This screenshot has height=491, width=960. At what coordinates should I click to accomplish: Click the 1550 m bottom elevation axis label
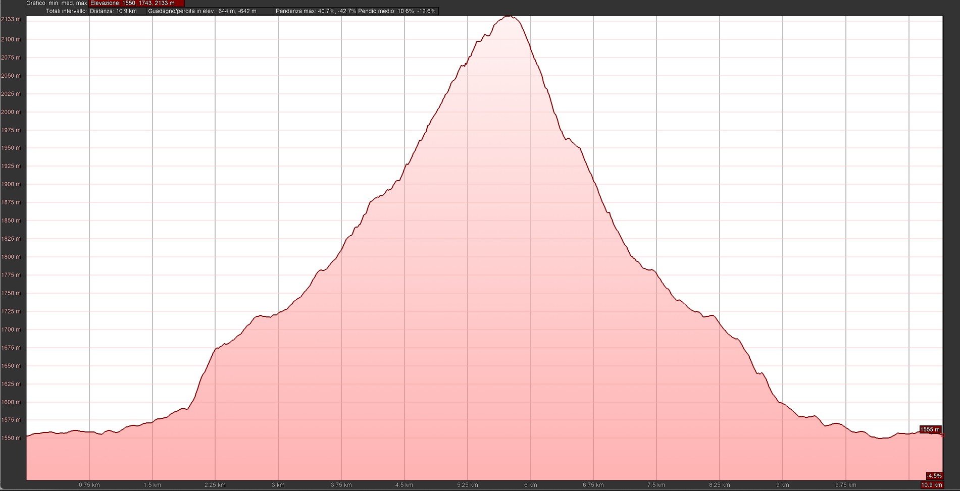[11, 438]
